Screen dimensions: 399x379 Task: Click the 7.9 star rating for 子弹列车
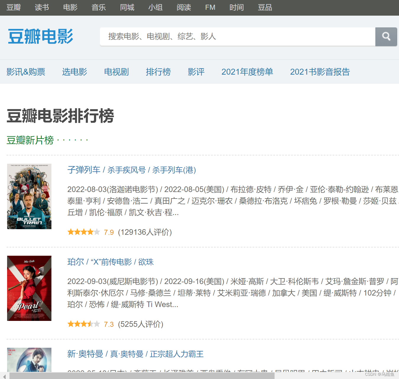(x=84, y=232)
